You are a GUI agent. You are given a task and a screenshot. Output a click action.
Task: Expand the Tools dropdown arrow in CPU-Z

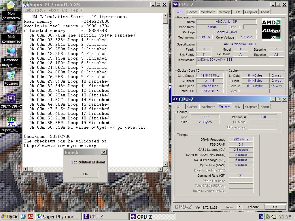pos(239,207)
